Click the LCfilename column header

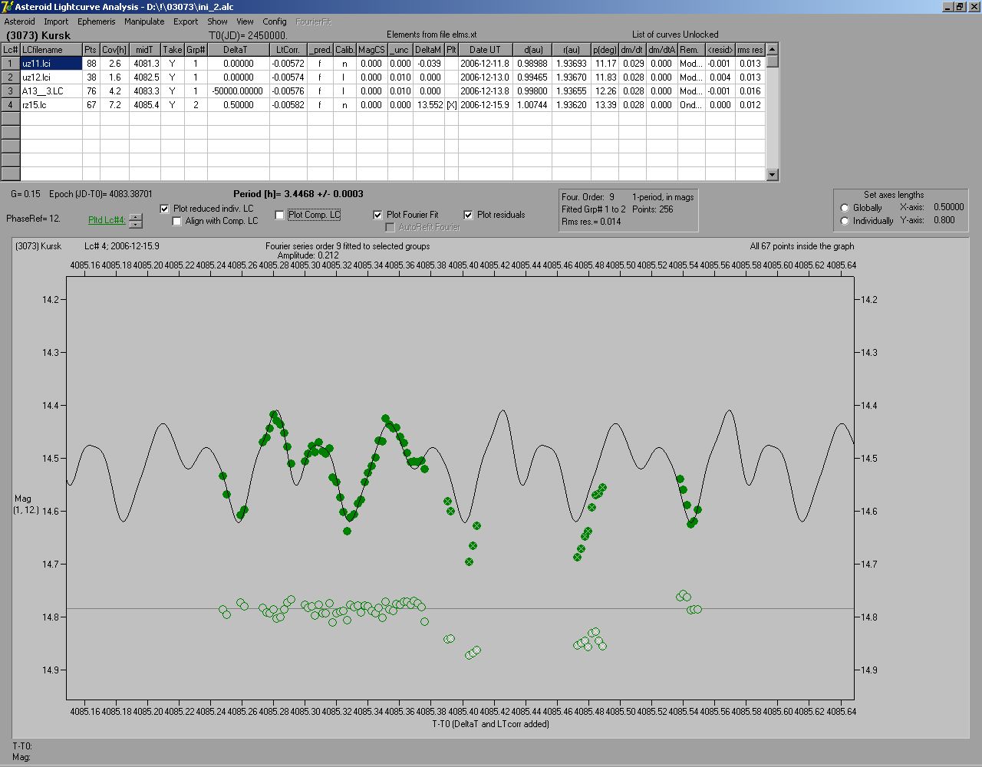point(51,50)
